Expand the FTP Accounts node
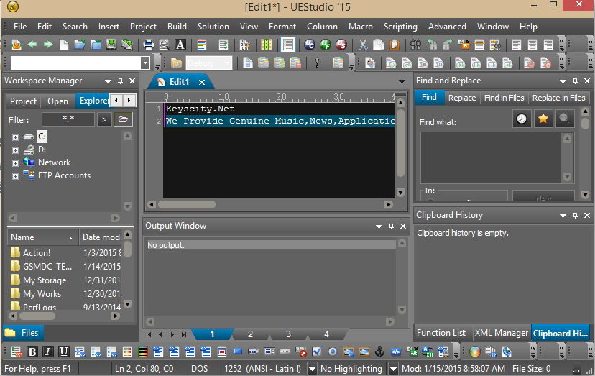This screenshot has height=376, width=595. pyautogui.click(x=15, y=176)
